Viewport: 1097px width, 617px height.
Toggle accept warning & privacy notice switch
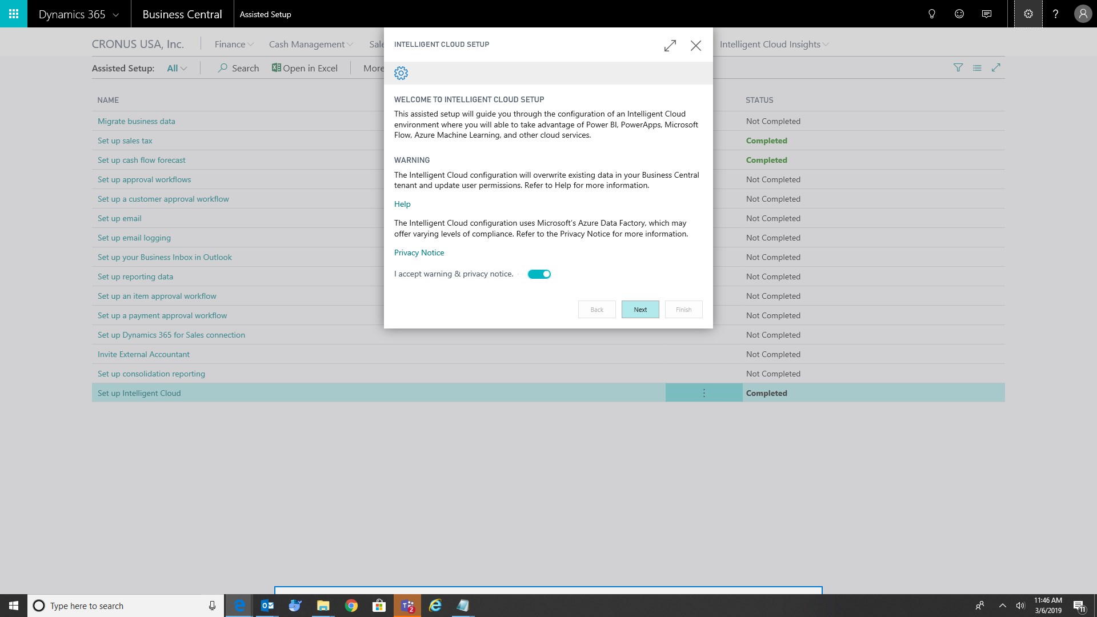(x=539, y=274)
